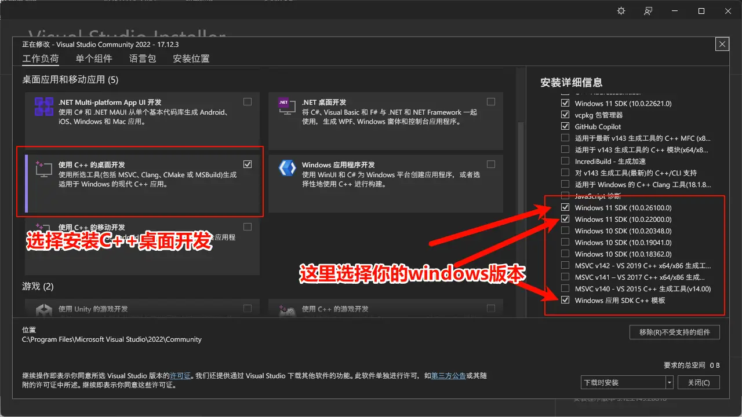742x417 pixels.
Task: Toggle Windows 11 SDK (10.0.26100.0) checkbox
Action: pos(565,207)
